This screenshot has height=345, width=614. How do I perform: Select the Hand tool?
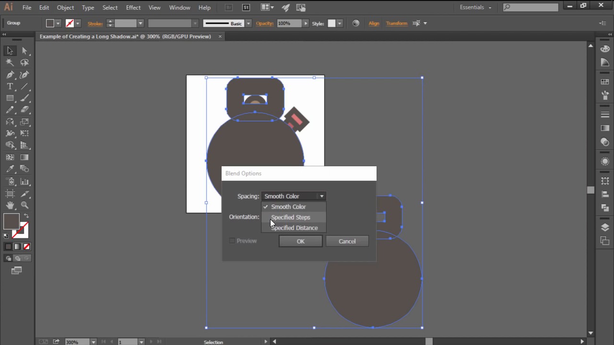pyautogui.click(x=10, y=205)
